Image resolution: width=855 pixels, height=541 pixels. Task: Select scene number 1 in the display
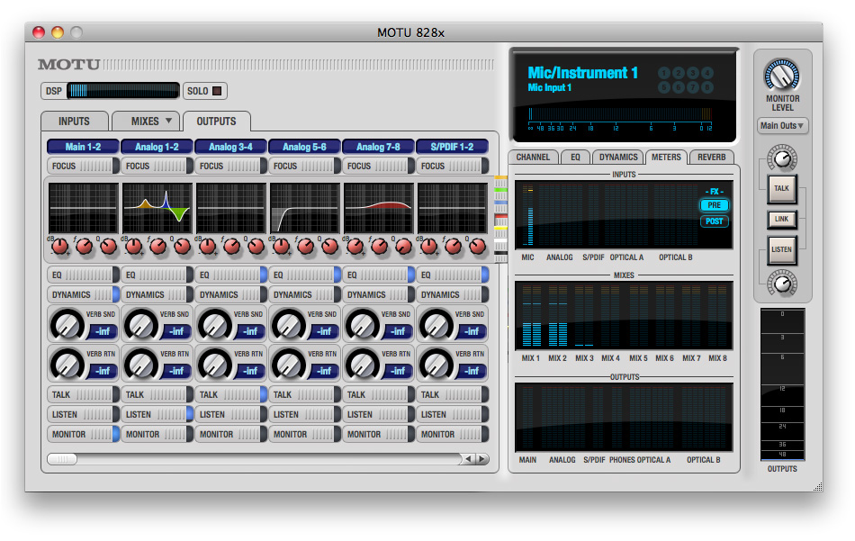(x=665, y=73)
